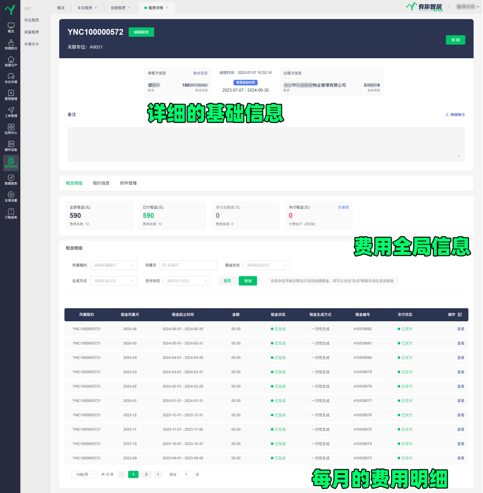The width and height of the screenshot is (483, 493).
Task: Go to page 2 of rent list
Action: [146, 474]
